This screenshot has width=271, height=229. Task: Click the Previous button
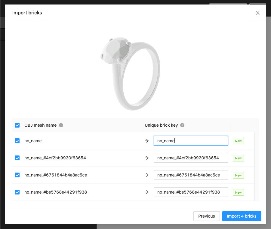(x=206, y=216)
